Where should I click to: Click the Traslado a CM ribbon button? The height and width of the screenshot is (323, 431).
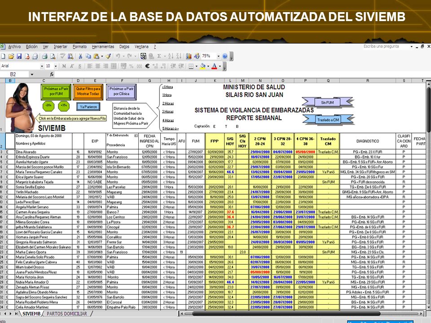coord(328,120)
